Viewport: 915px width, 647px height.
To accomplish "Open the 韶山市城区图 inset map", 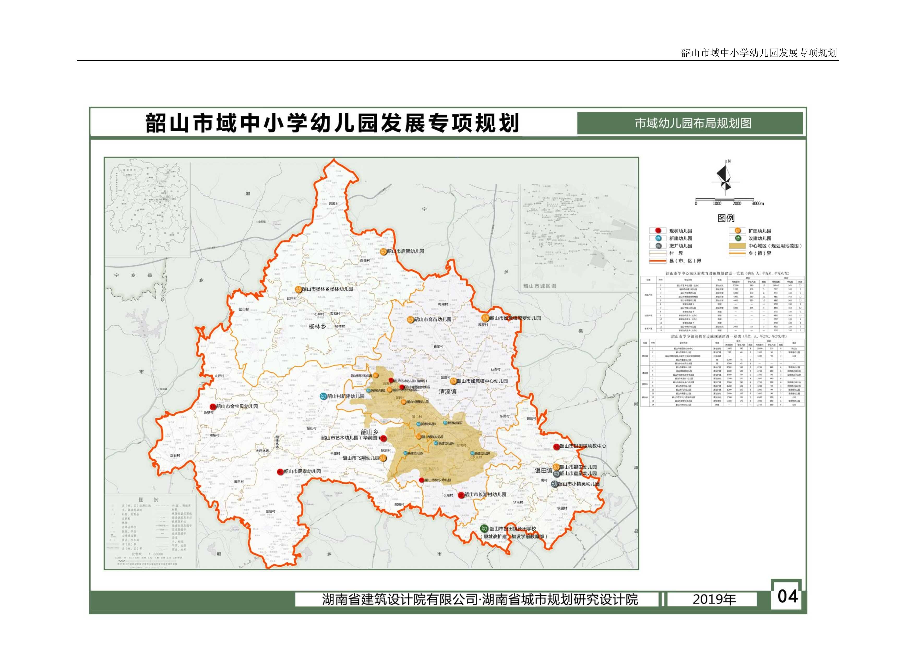I will [x=578, y=238].
